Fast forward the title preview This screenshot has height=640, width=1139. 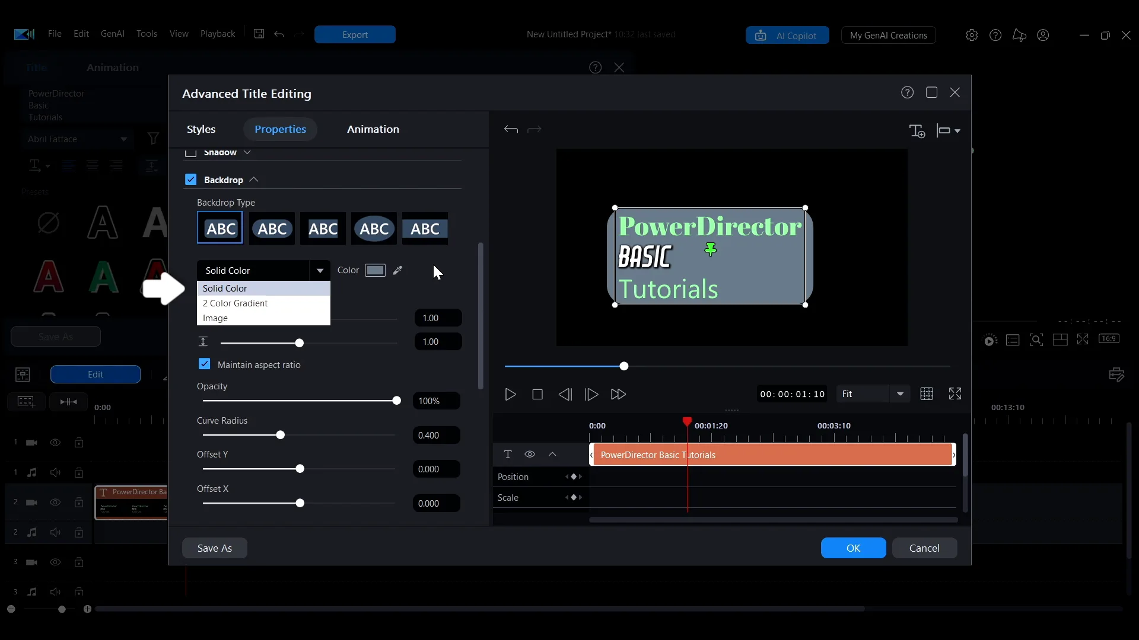tap(618, 394)
